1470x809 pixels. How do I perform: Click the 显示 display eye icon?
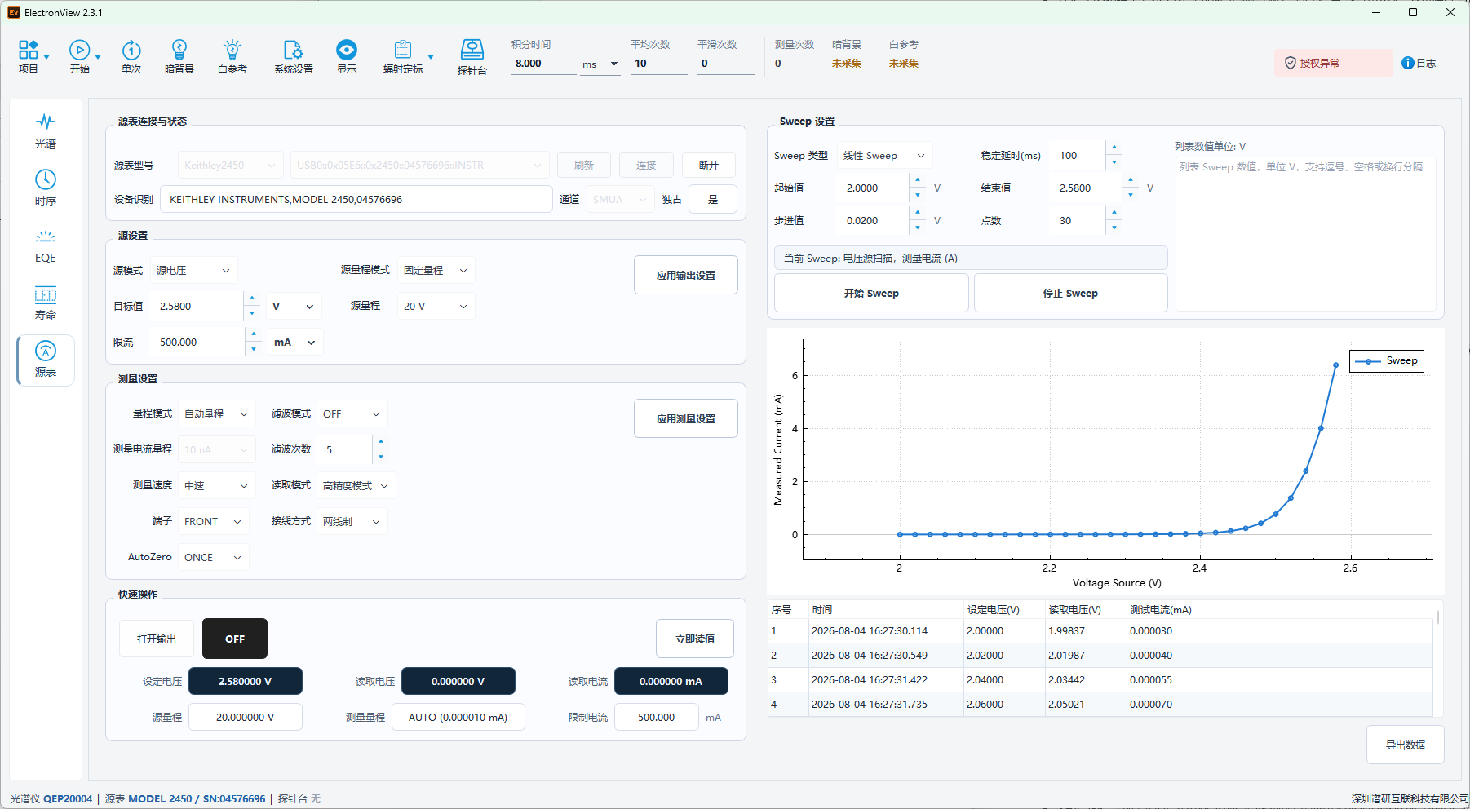(x=347, y=55)
